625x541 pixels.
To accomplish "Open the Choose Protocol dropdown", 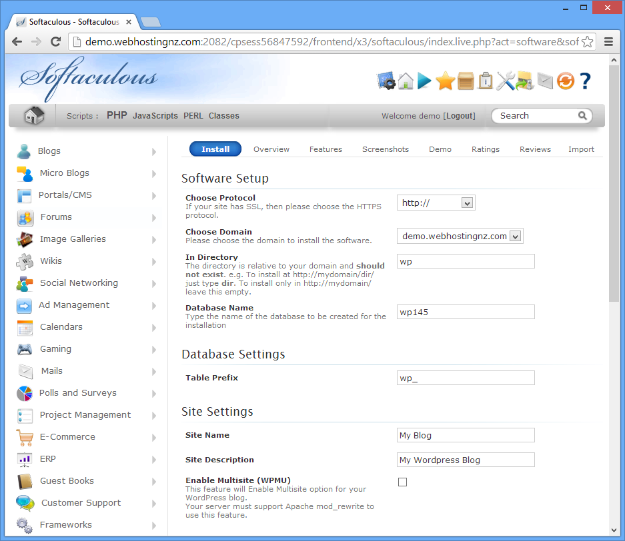I will tap(436, 203).
